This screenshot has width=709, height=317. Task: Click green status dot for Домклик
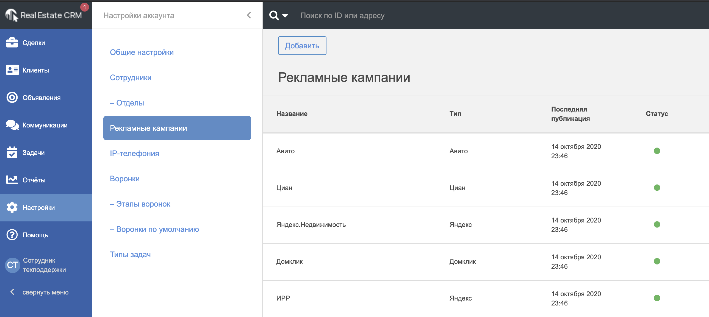point(657,261)
